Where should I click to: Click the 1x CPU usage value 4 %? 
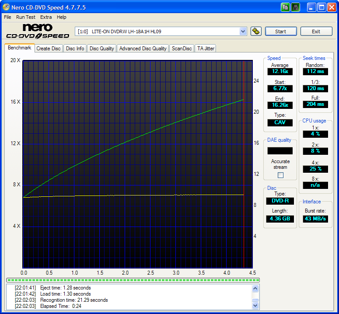tap(315, 134)
